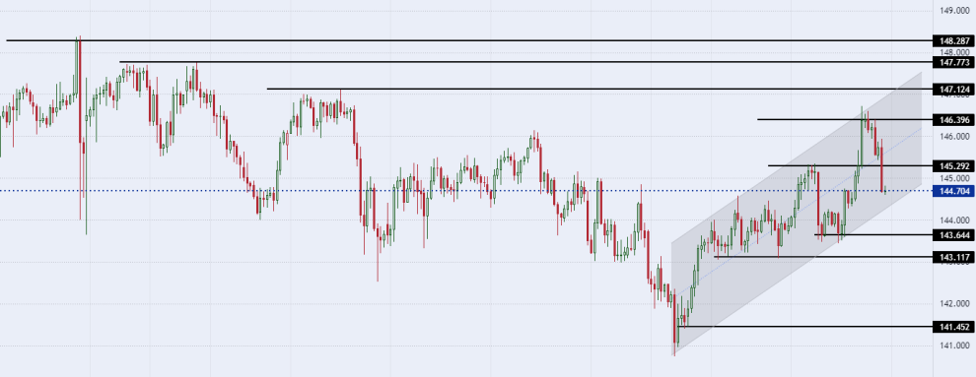
Task: Select the blue dotted current price line
Action: pos(467,191)
